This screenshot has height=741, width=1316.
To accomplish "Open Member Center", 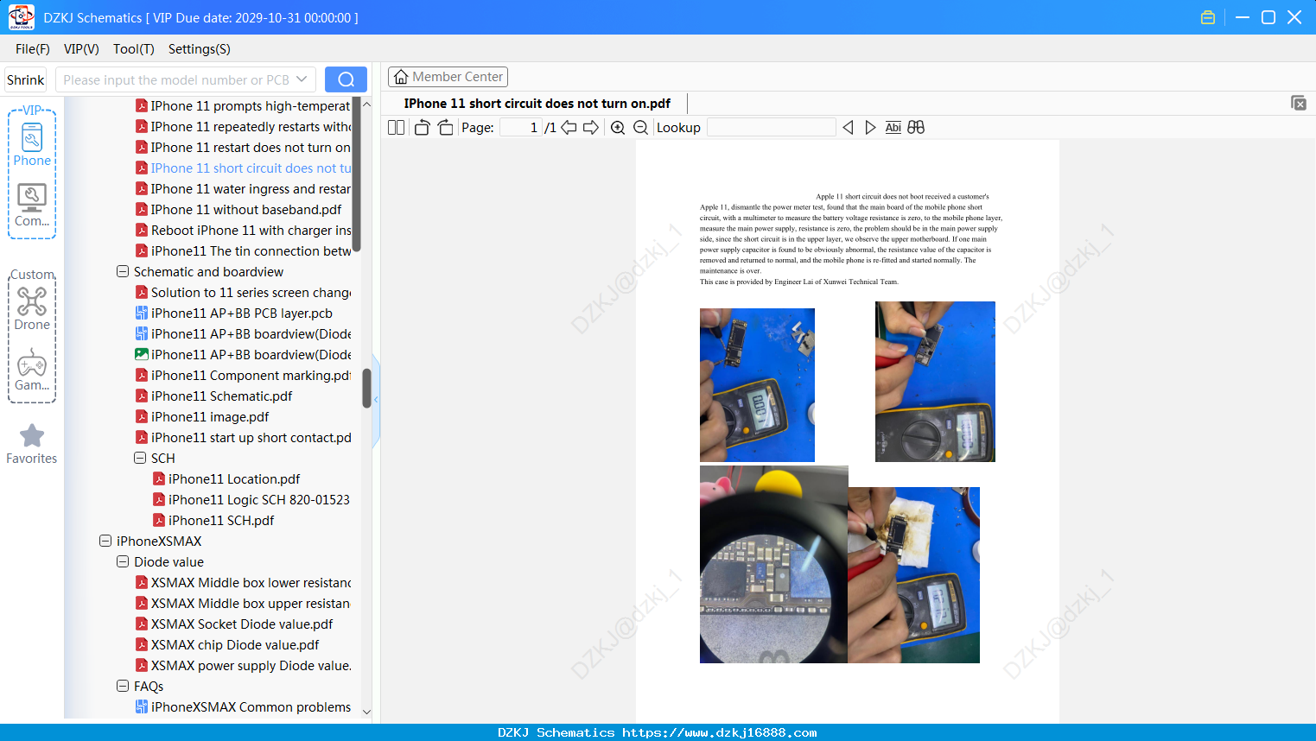I will click(x=448, y=77).
